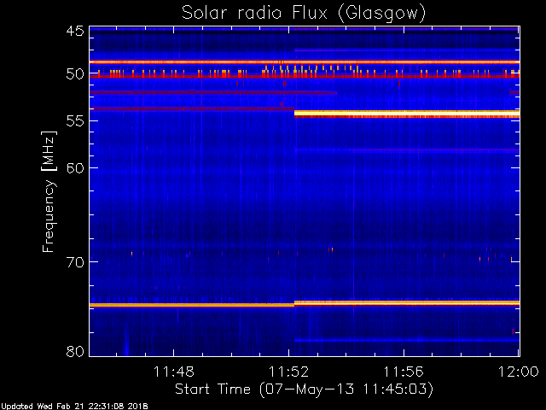Select the 60 frequency tick label
This screenshot has height=410, width=546.
(75, 168)
